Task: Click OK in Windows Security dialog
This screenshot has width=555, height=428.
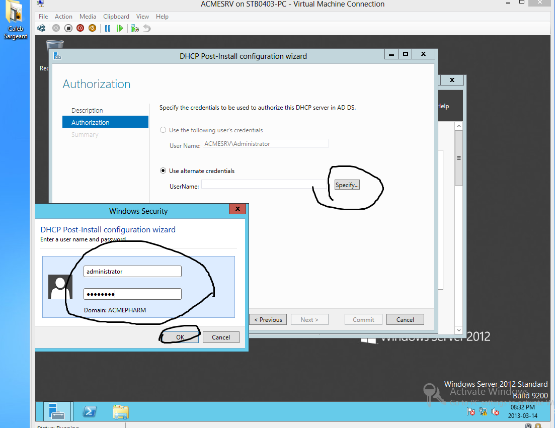Action: click(180, 337)
